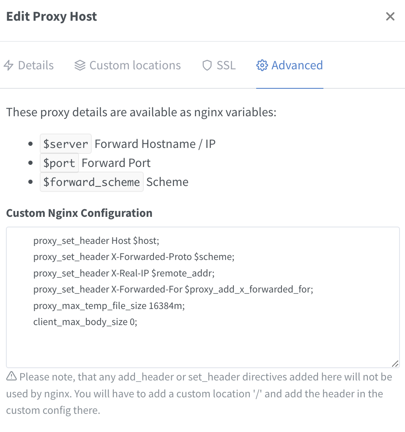Click the lightning bolt Details icon
405x432 pixels.
pos(8,65)
